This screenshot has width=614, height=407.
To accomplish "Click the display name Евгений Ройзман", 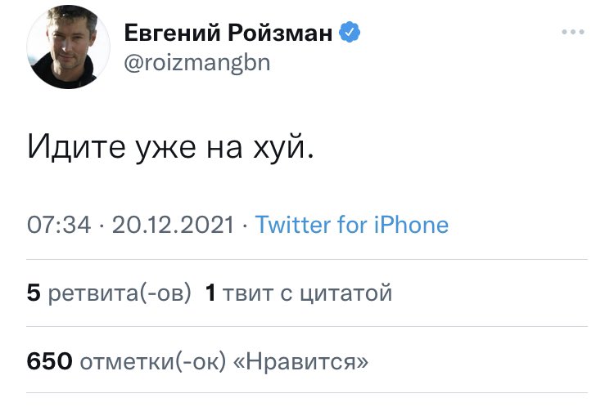I will coord(228,33).
